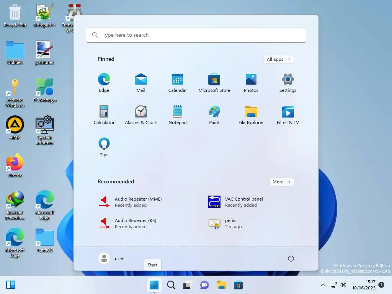The width and height of the screenshot is (392, 294).
Task: Select the Notepad++ desktop shortcut
Action: [44, 16]
